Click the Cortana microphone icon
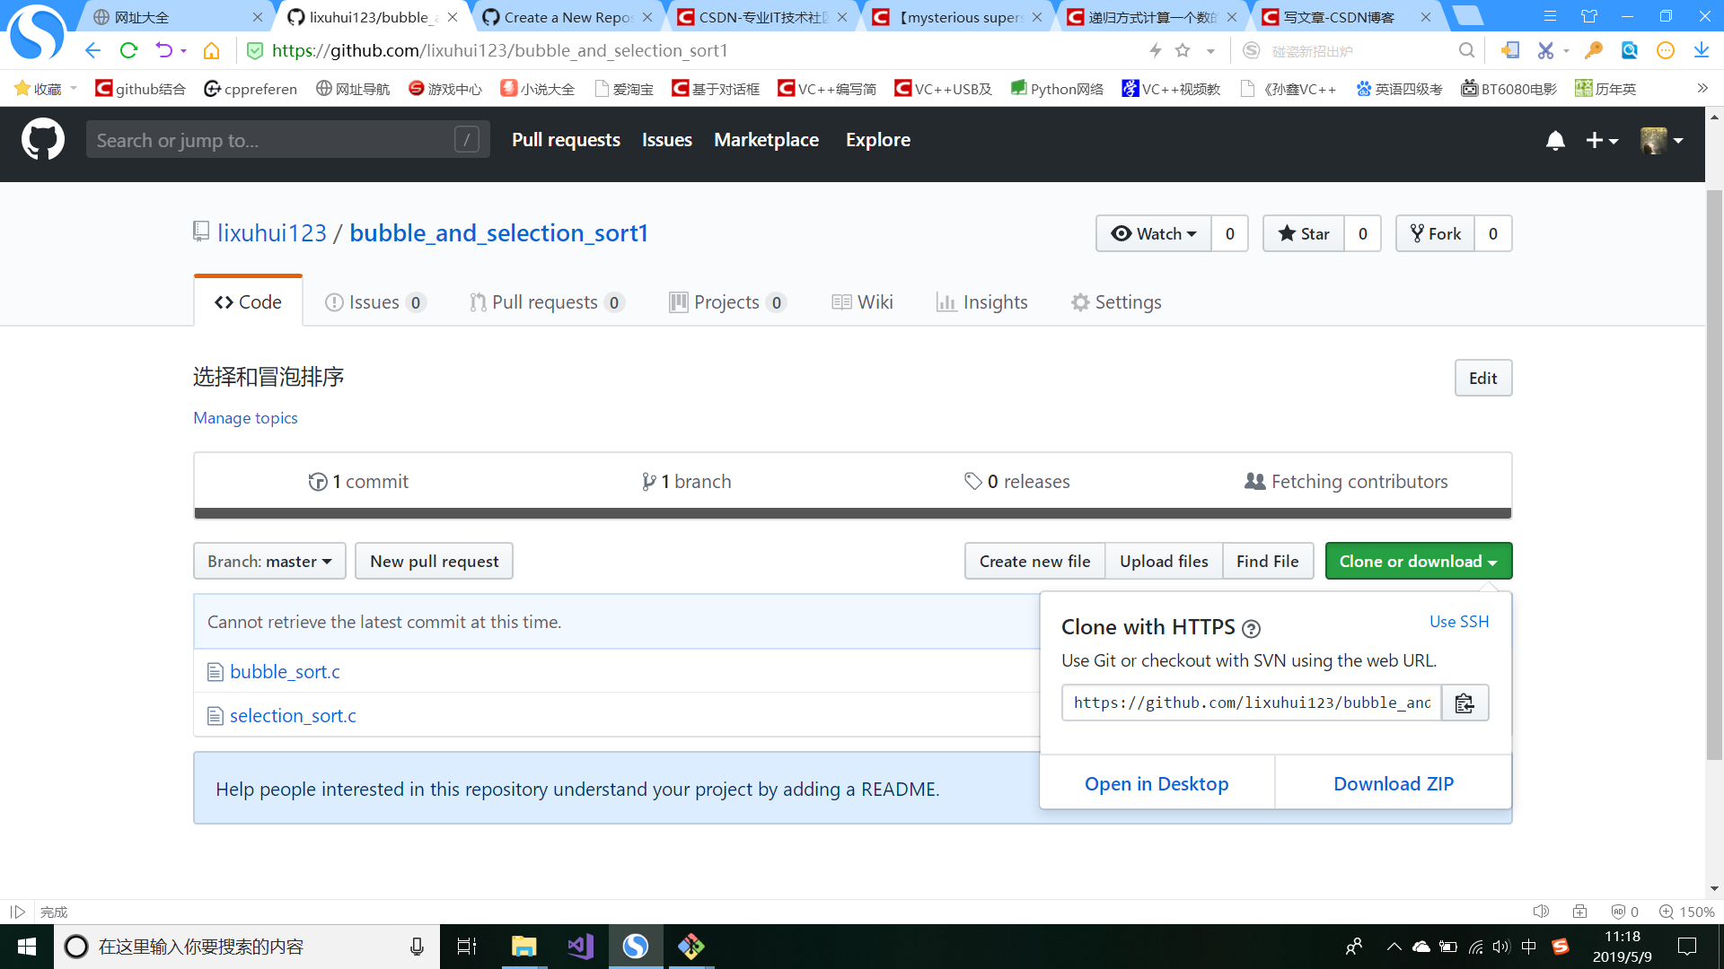This screenshot has width=1724, height=969. pyautogui.click(x=417, y=947)
